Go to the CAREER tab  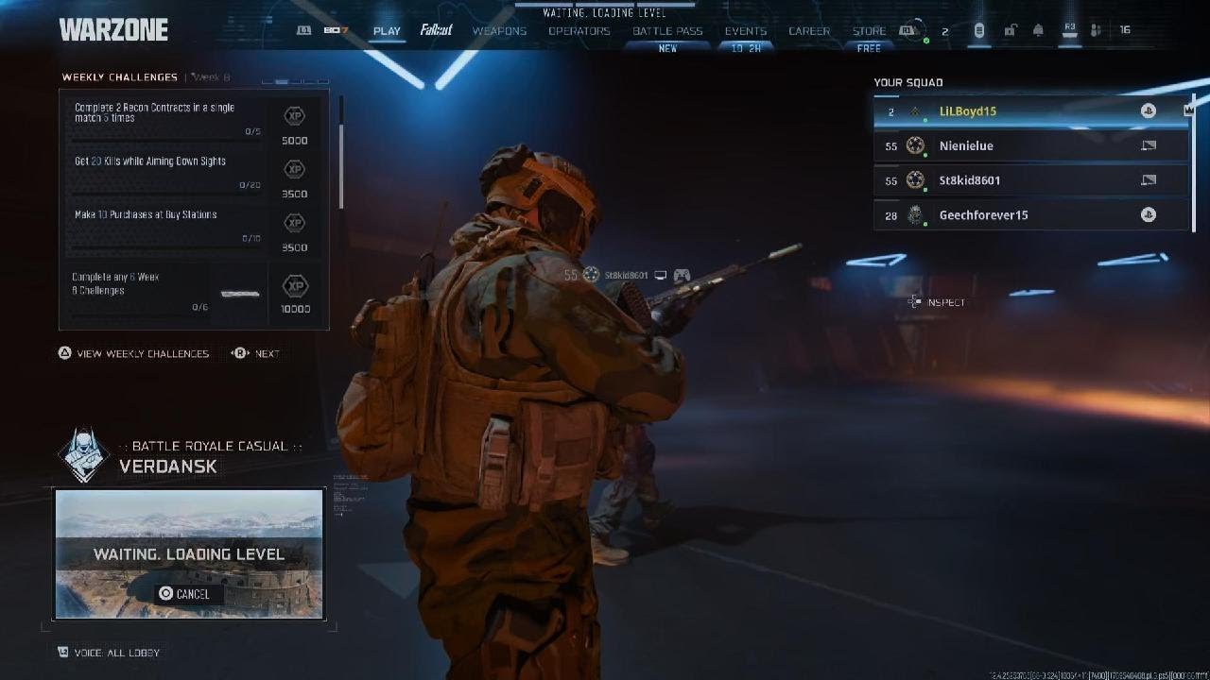point(809,31)
